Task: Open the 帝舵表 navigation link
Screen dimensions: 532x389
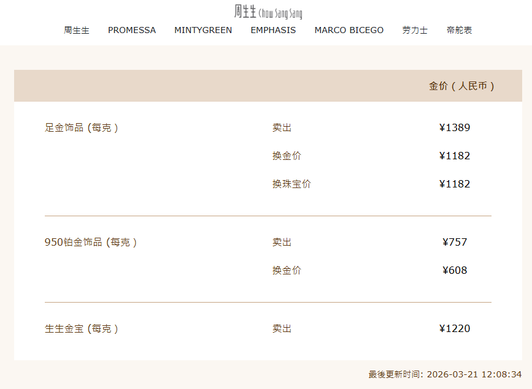Action: [x=459, y=30]
